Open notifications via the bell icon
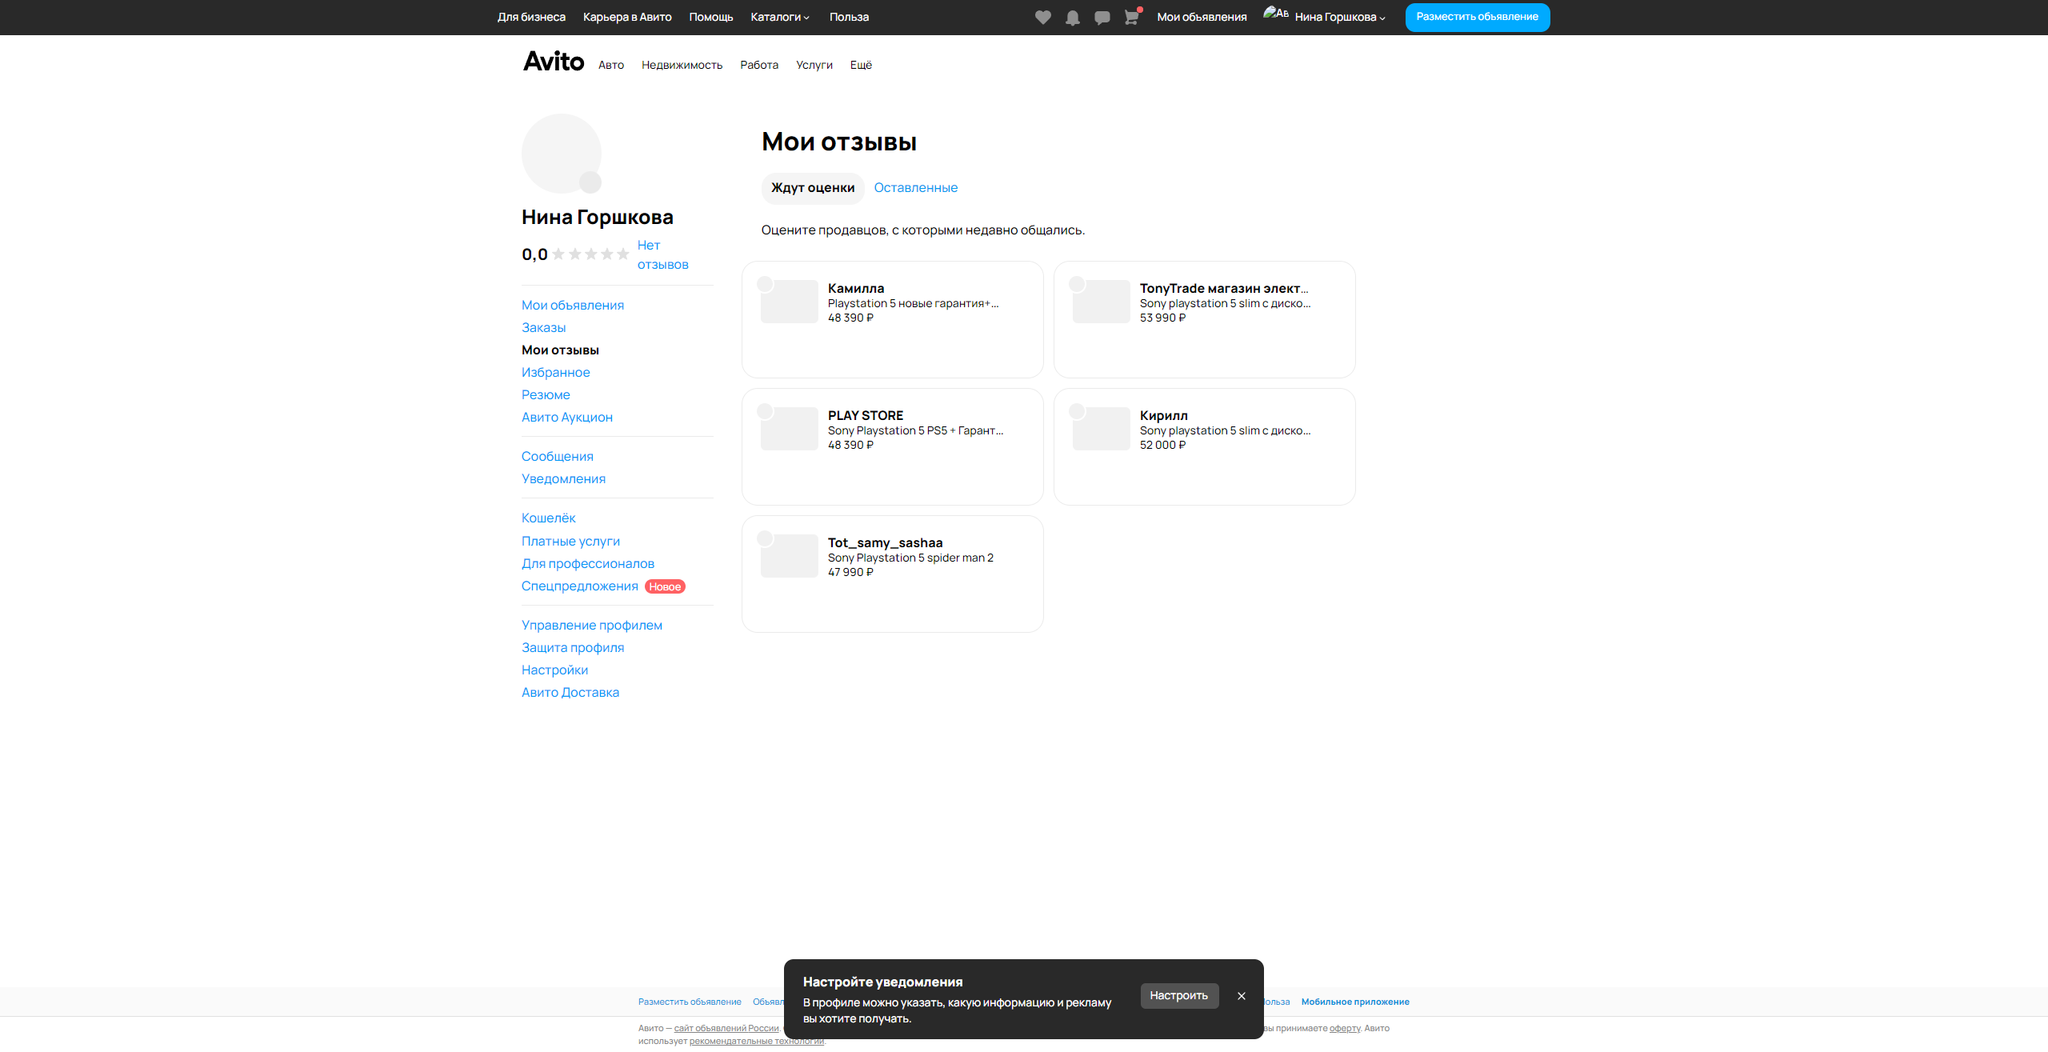 click(1072, 18)
